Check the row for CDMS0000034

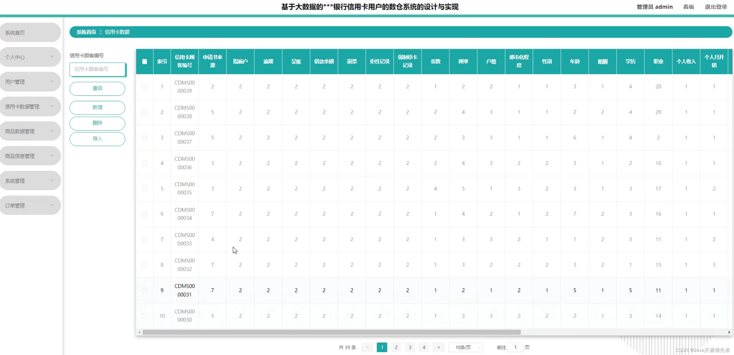(144, 214)
